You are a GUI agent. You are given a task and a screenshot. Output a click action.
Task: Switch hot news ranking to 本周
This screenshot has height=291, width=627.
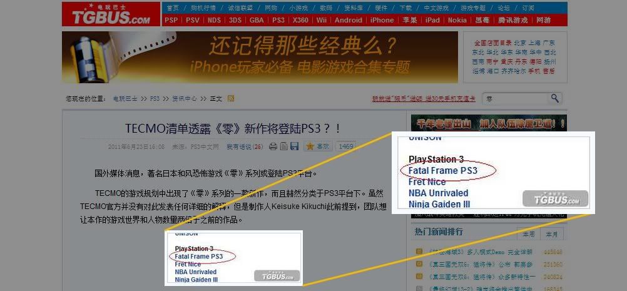pyautogui.click(x=529, y=235)
